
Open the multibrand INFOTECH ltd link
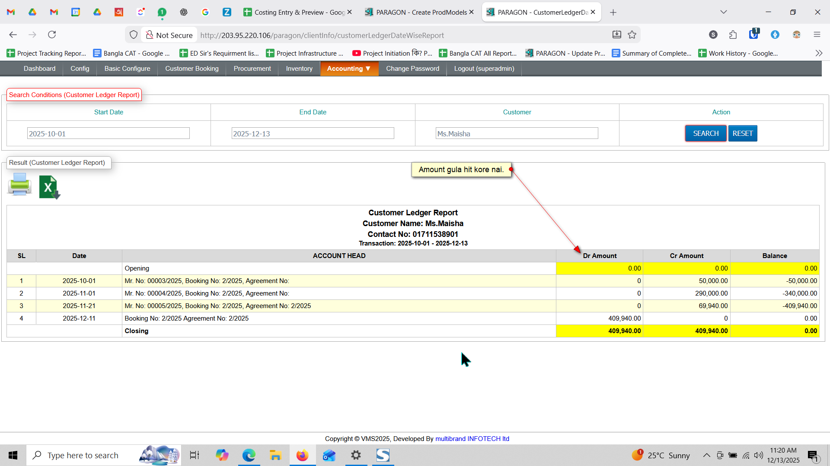pyautogui.click(x=472, y=438)
